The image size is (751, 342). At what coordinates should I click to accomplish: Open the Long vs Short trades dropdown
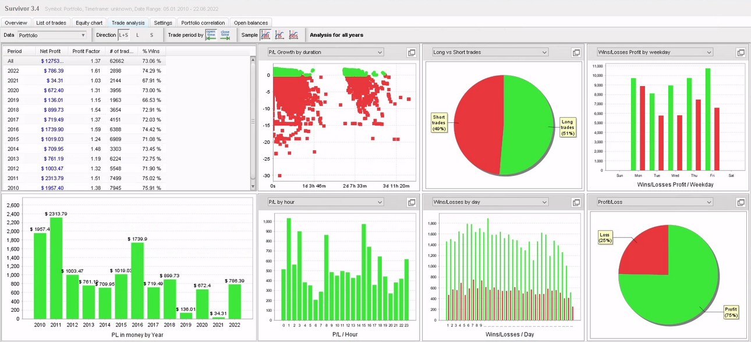point(490,52)
